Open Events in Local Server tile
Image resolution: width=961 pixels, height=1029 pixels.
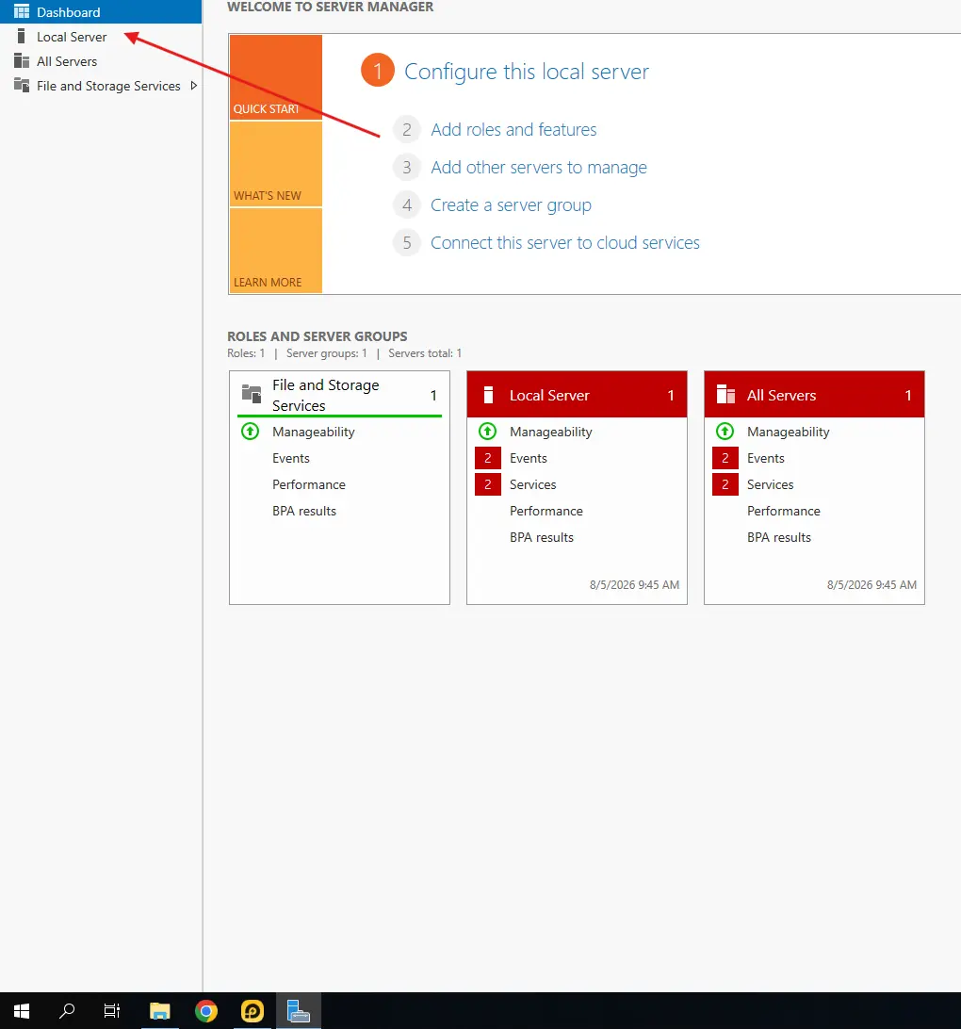coord(528,458)
